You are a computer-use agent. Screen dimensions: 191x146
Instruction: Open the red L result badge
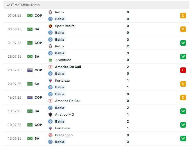pyautogui.click(x=183, y=70)
